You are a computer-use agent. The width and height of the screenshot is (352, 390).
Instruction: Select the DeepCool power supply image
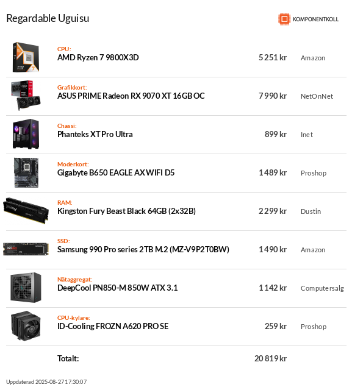(x=26, y=288)
